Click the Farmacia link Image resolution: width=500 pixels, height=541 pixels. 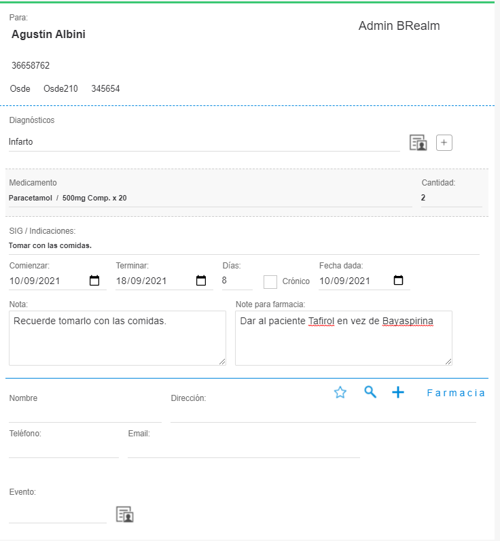point(456,393)
